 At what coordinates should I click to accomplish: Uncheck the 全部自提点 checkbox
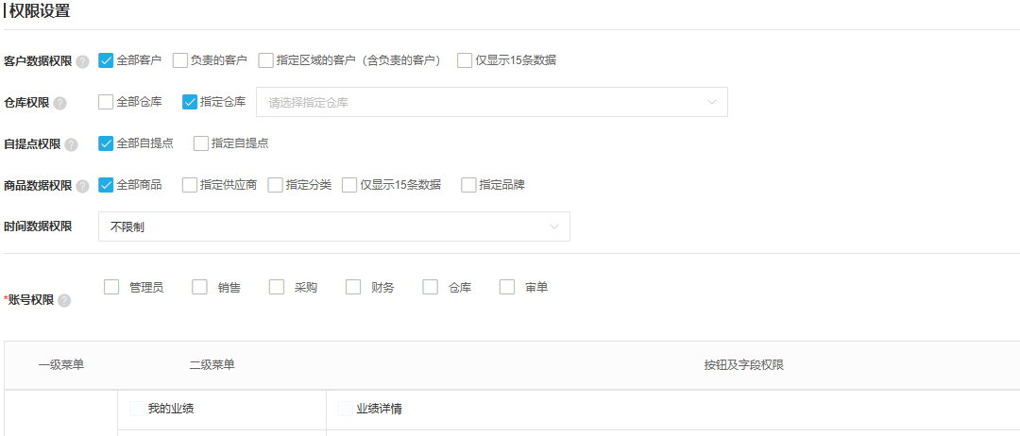pos(106,143)
